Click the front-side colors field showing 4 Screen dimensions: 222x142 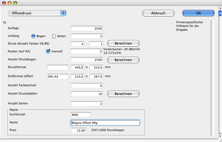tap(77, 44)
